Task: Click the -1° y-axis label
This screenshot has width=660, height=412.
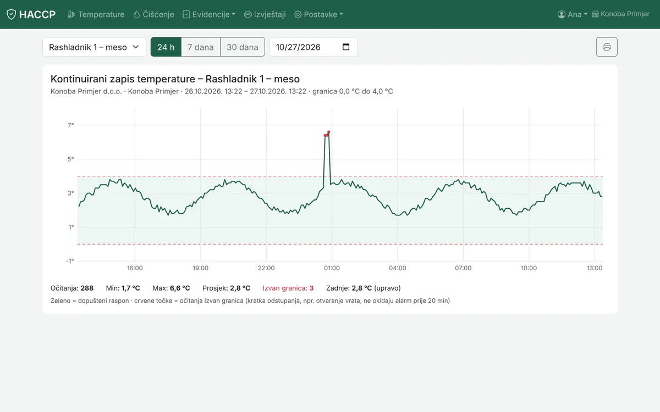Action: (x=70, y=261)
